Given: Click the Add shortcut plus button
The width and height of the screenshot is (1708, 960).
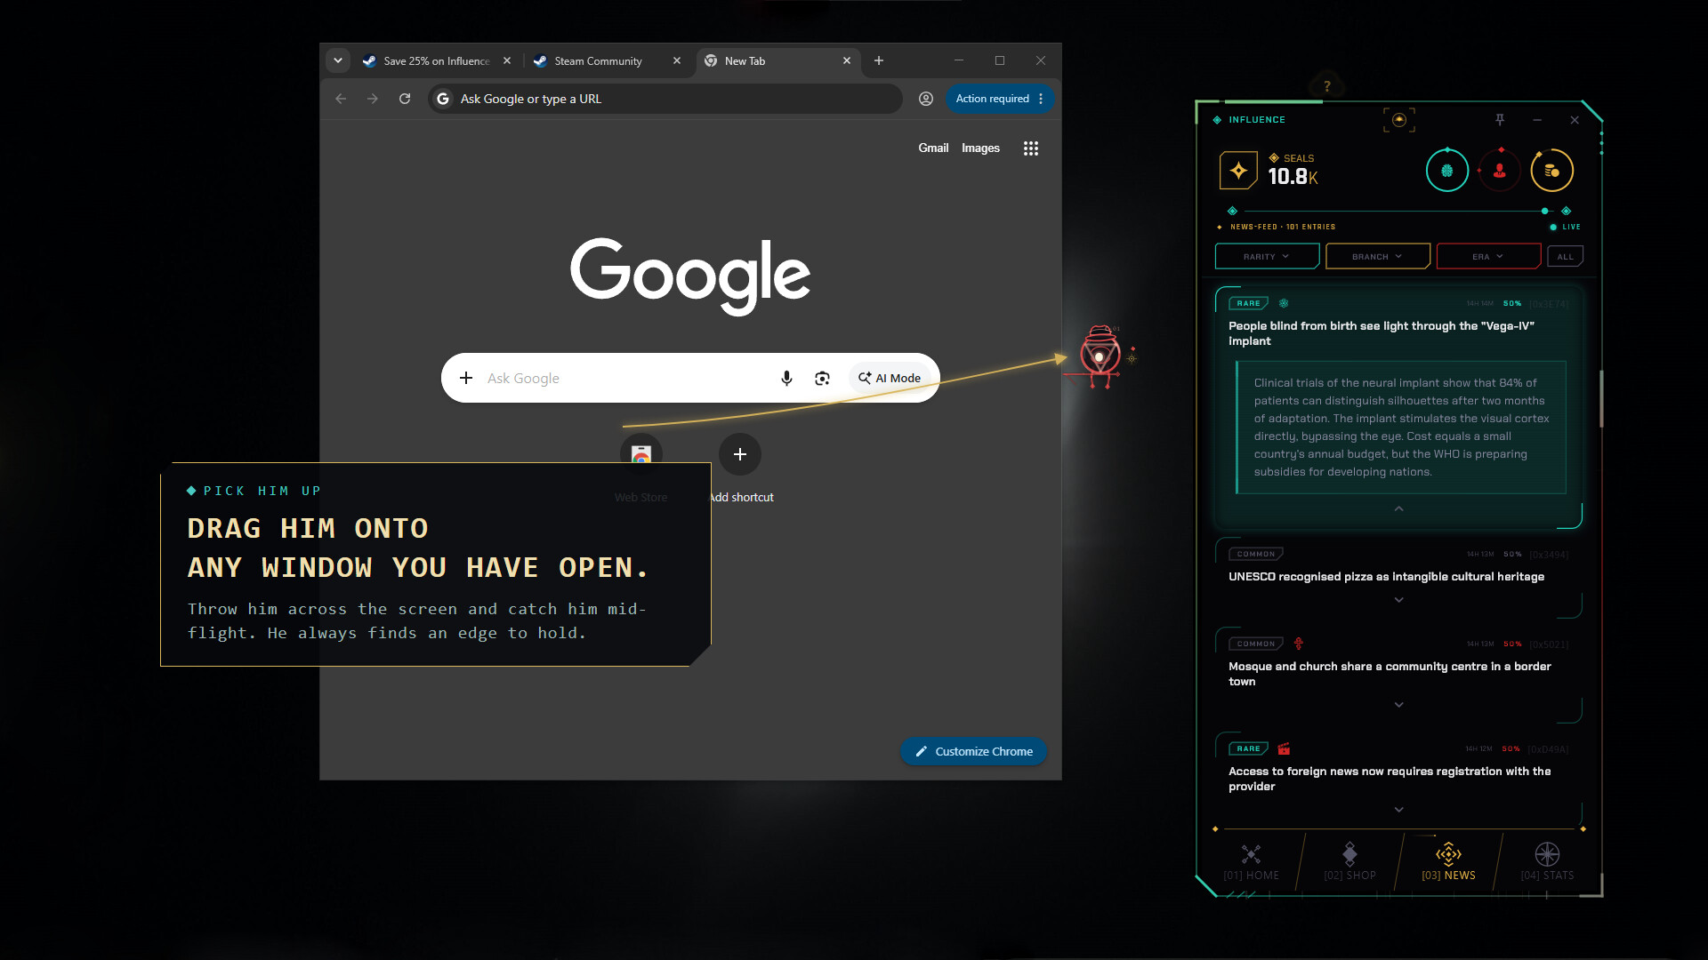Looking at the screenshot, I should pyautogui.click(x=739, y=454).
